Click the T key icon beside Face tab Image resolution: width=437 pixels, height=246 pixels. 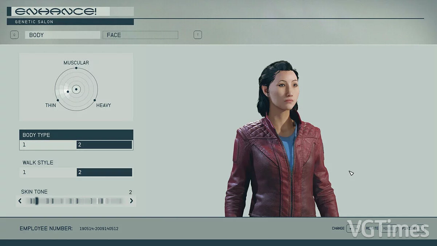(197, 35)
